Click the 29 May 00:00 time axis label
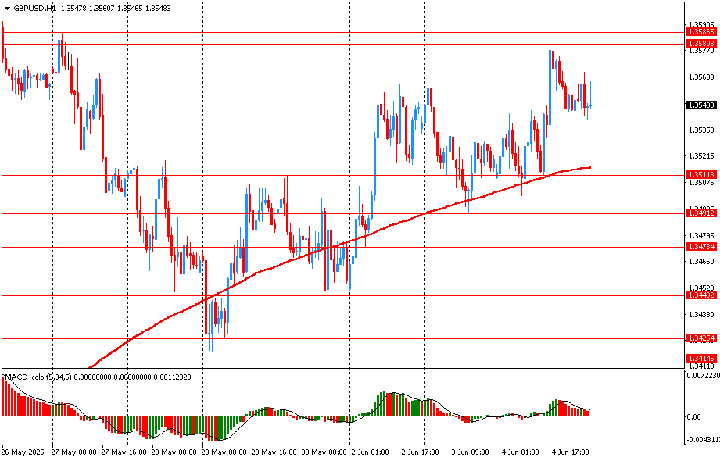The width and height of the screenshot is (720, 461). [x=225, y=452]
